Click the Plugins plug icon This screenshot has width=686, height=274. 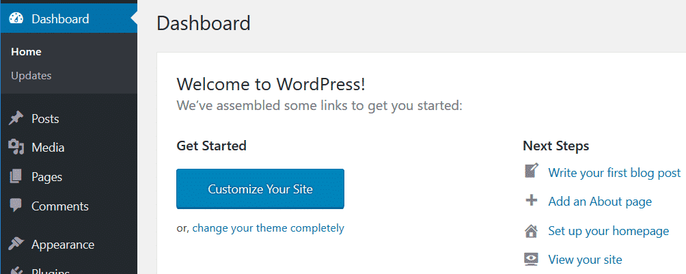pos(16,271)
